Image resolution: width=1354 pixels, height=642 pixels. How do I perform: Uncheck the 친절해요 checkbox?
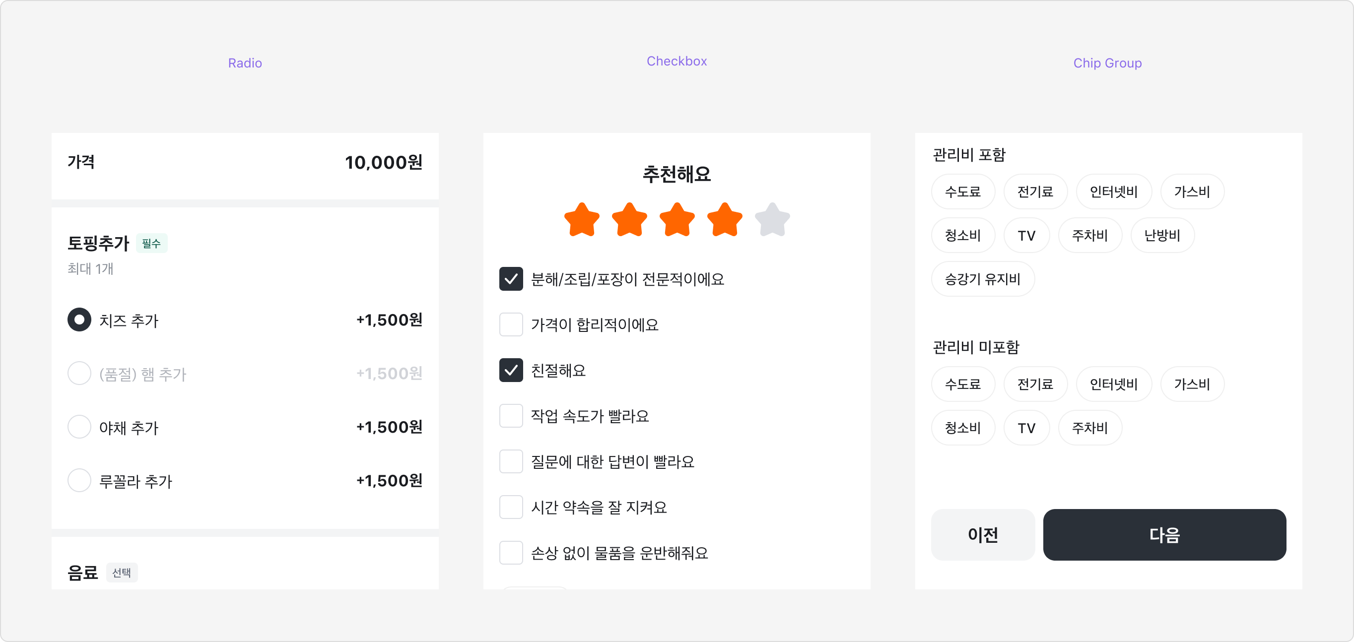[510, 370]
